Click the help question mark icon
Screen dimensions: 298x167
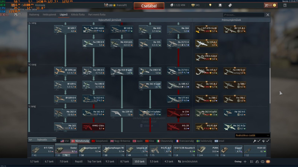(285, 5)
